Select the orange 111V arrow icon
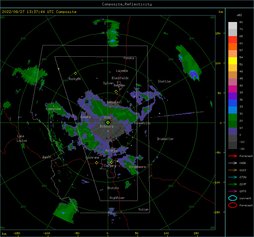 point(233,170)
